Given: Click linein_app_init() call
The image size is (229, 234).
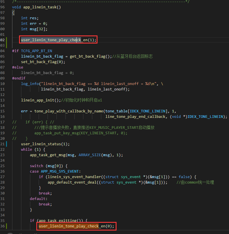Looking at the screenshot, I should (41, 100).
